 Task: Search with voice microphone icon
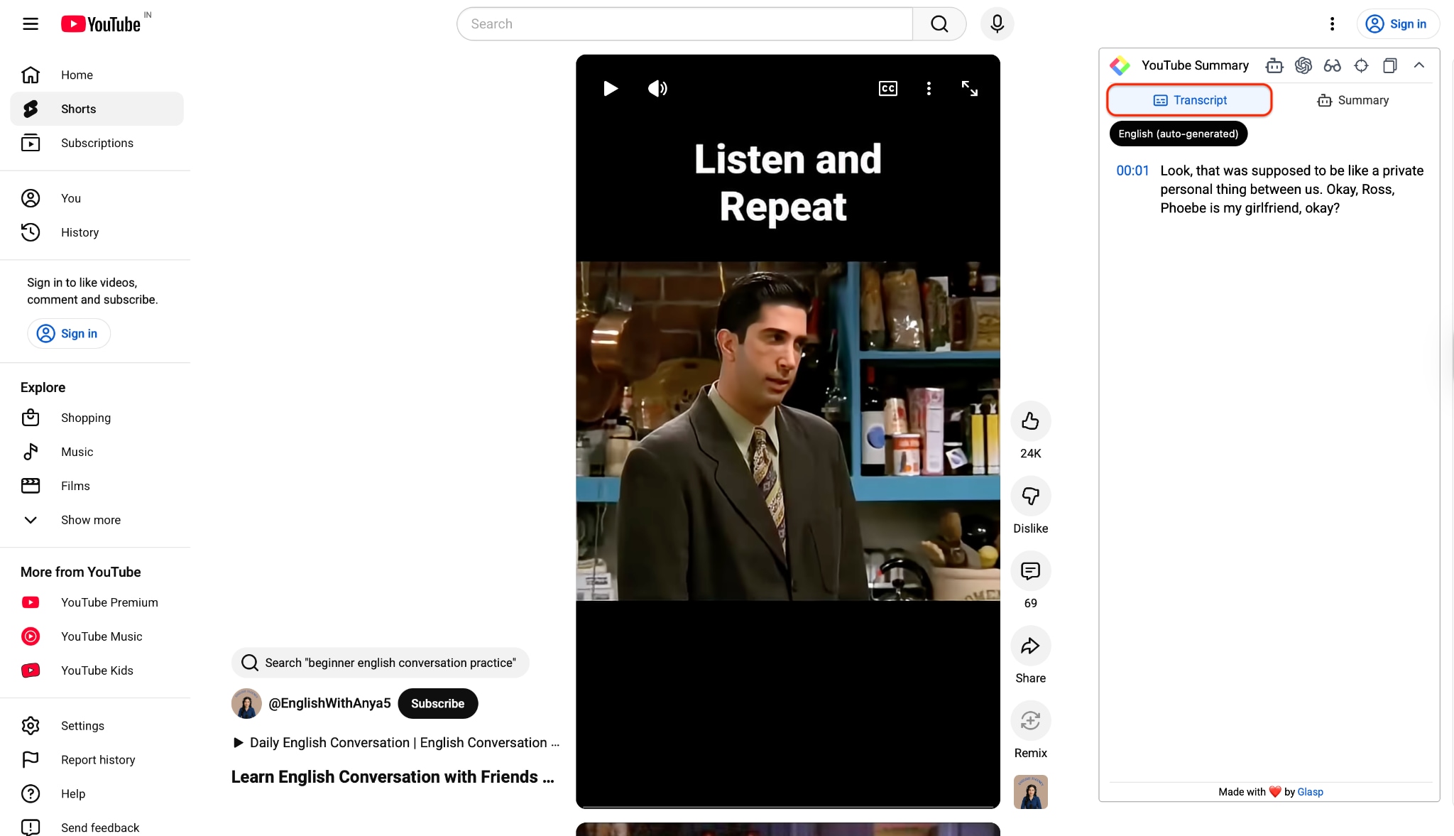tap(997, 24)
